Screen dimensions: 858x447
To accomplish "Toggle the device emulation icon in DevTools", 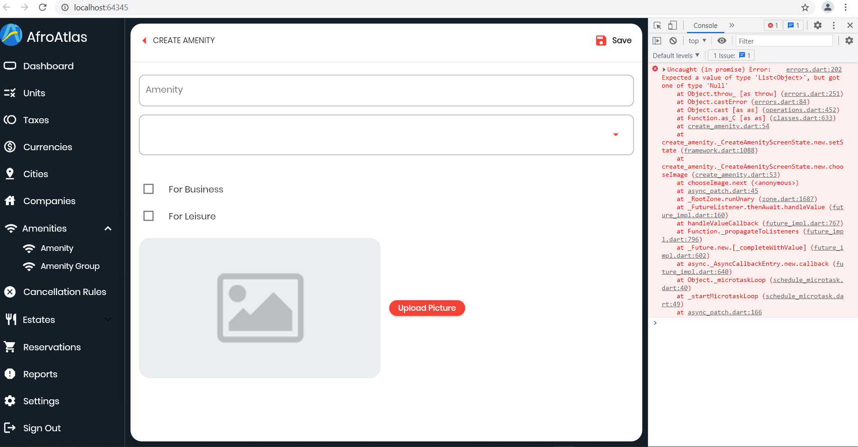I will click(x=673, y=26).
